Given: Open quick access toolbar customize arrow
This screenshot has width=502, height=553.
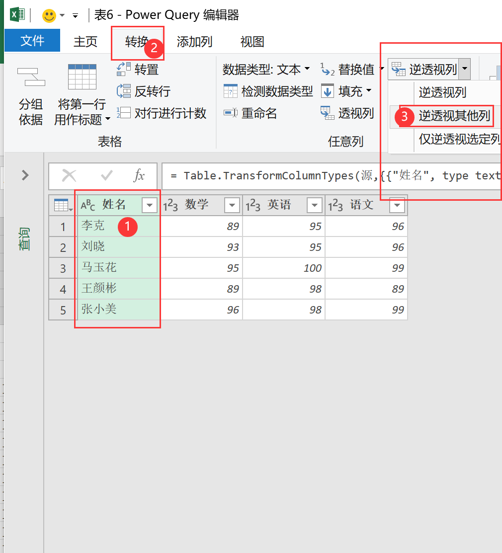Looking at the screenshot, I should (x=75, y=15).
